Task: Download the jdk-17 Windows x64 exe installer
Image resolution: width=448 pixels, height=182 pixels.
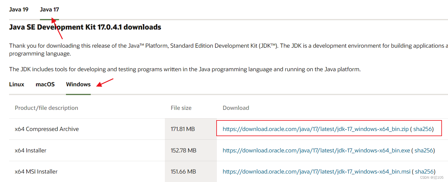Action: (x=316, y=150)
